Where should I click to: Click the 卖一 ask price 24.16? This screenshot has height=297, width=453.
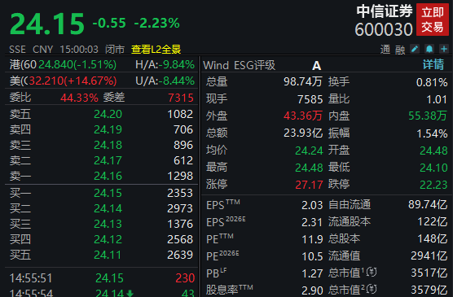pyautogui.click(x=108, y=176)
